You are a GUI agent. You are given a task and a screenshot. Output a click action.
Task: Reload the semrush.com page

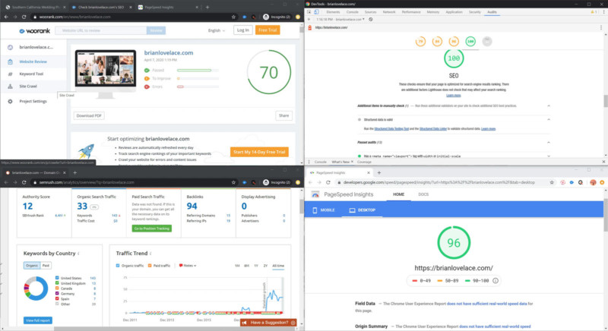(24, 182)
